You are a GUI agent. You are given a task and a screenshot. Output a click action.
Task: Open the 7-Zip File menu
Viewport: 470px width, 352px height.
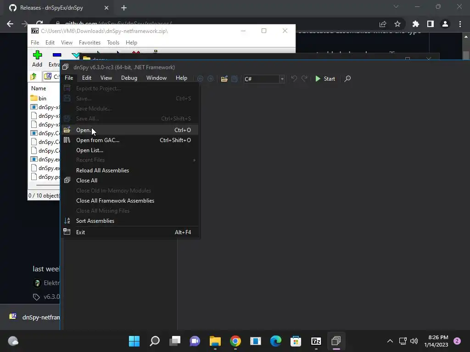tap(35, 43)
